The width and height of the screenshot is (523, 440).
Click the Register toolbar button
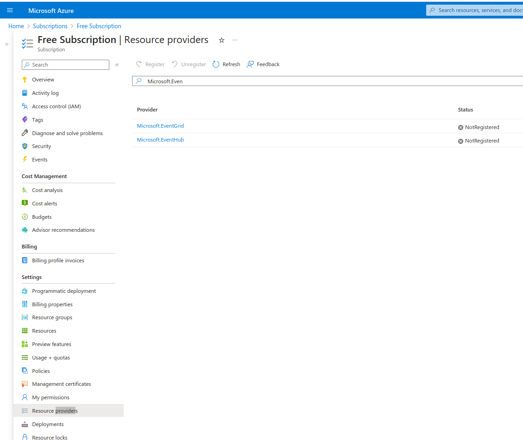pos(151,64)
